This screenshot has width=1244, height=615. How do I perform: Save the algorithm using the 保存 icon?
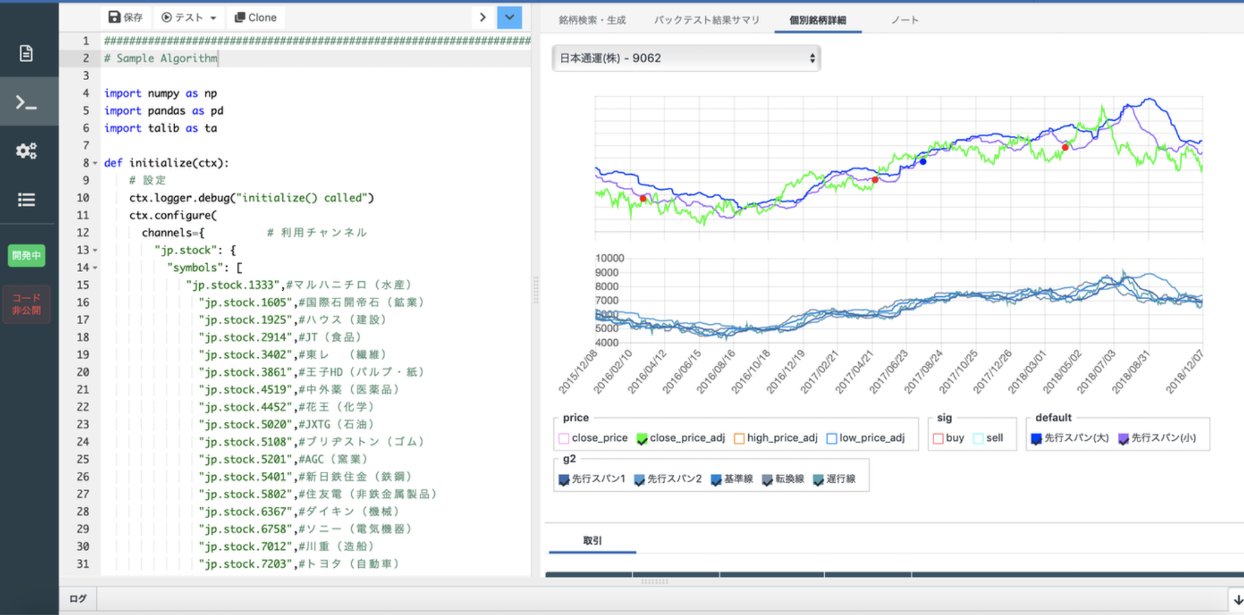click(125, 17)
